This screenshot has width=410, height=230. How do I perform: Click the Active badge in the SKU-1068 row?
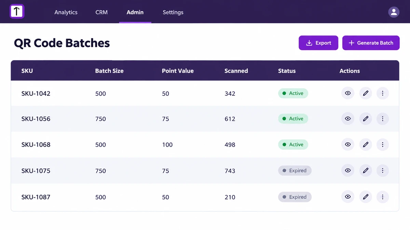tap(293, 144)
